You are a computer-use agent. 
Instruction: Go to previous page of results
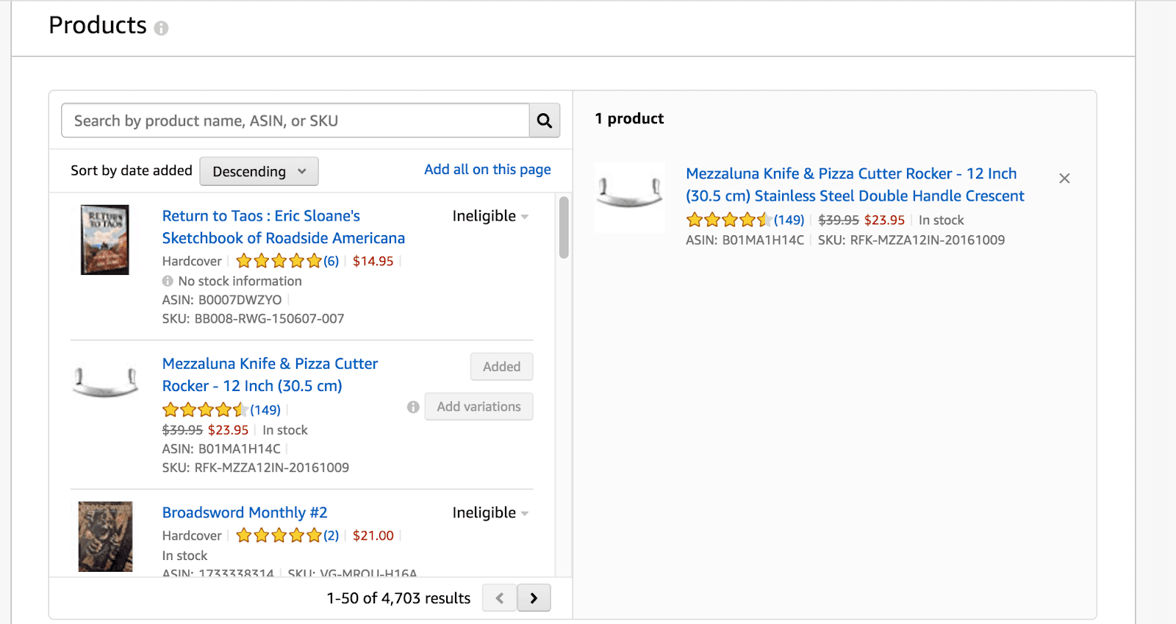pyautogui.click(x=500, y=598)
